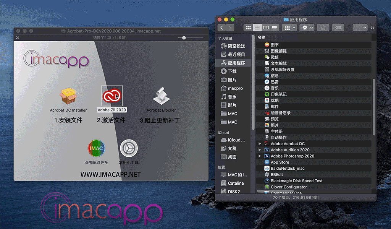Expand the Adobe Photoshop 2020 folder
Viewport: 391px width, 229px height.
260,156
